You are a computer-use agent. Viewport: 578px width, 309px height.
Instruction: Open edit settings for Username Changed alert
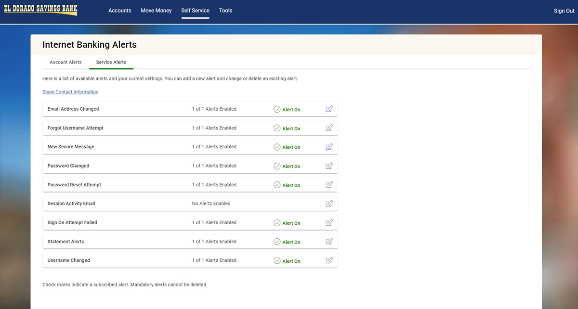(329, 260)
